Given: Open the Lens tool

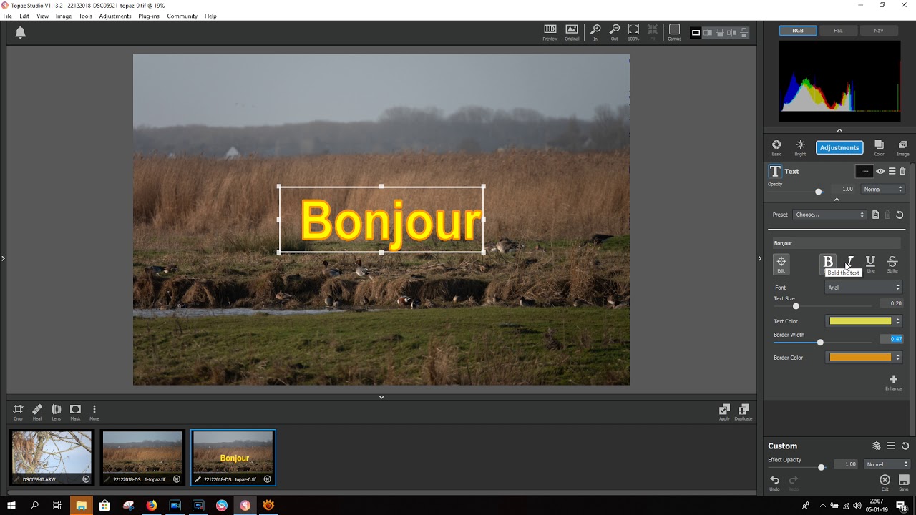Looking at the screenshot, I should pos(56,411).
